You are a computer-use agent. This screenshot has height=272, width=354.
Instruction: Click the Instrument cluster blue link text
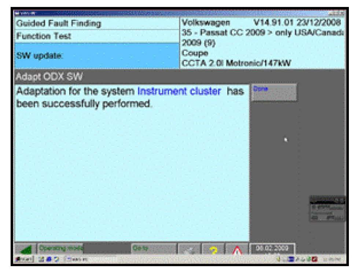tap(179, 91)
